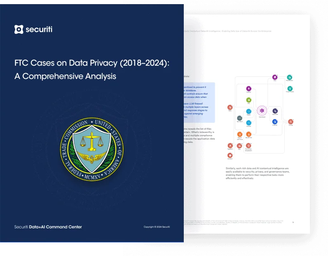Click the Regulation node in the diagram

pos(230,146)
